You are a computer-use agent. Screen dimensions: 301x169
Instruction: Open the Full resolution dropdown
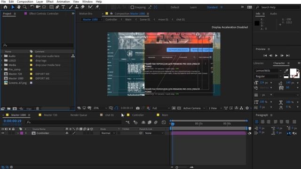pos(161,108)
